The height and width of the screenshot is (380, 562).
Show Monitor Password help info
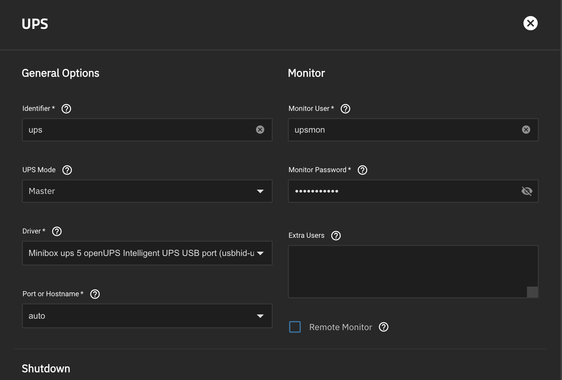362,170
